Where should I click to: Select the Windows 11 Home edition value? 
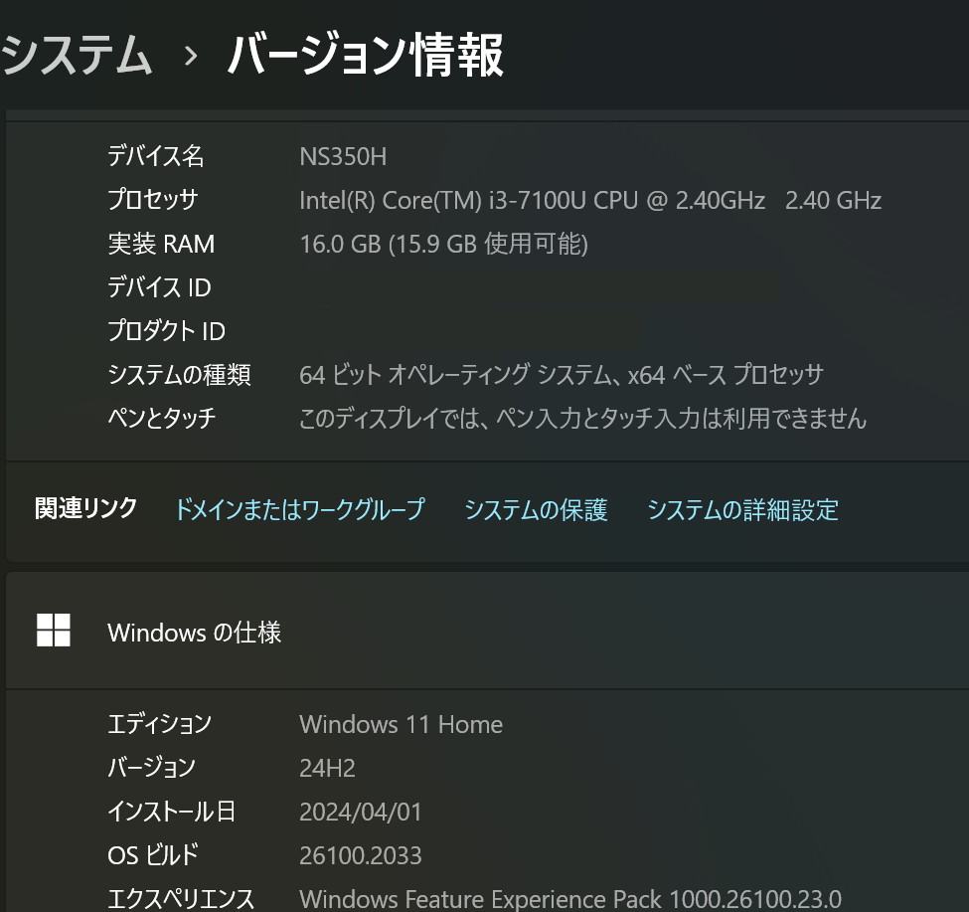[401, 724]
